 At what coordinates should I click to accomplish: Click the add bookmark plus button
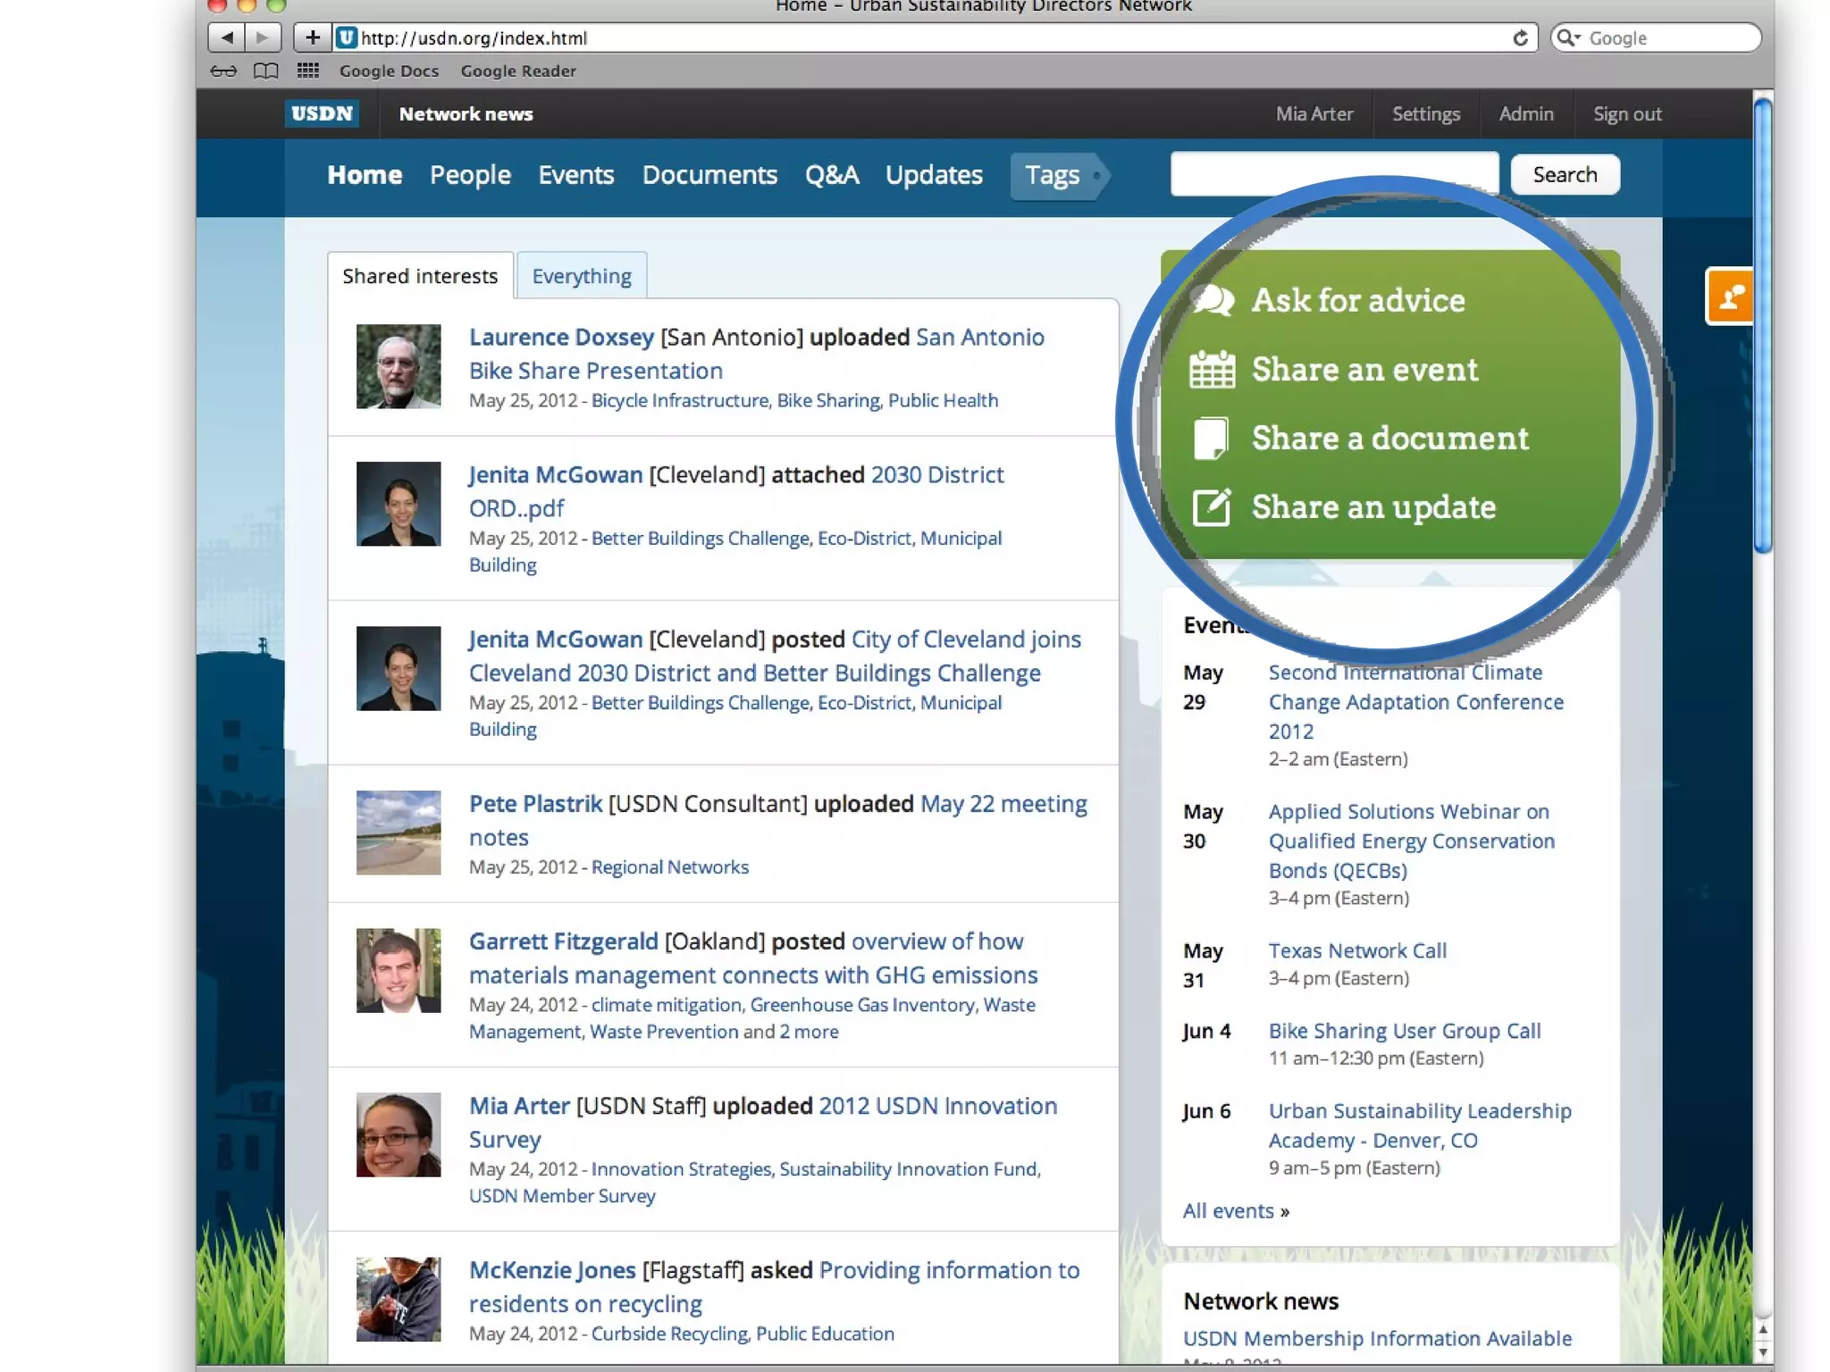click(x=312, y=38)
